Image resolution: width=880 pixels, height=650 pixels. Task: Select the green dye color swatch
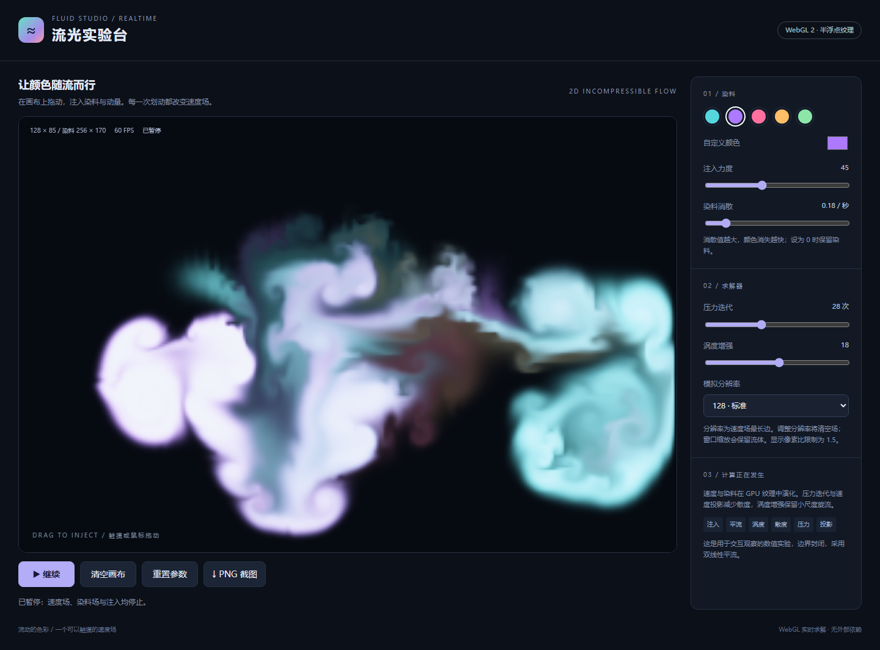click(x=805, y=116)
